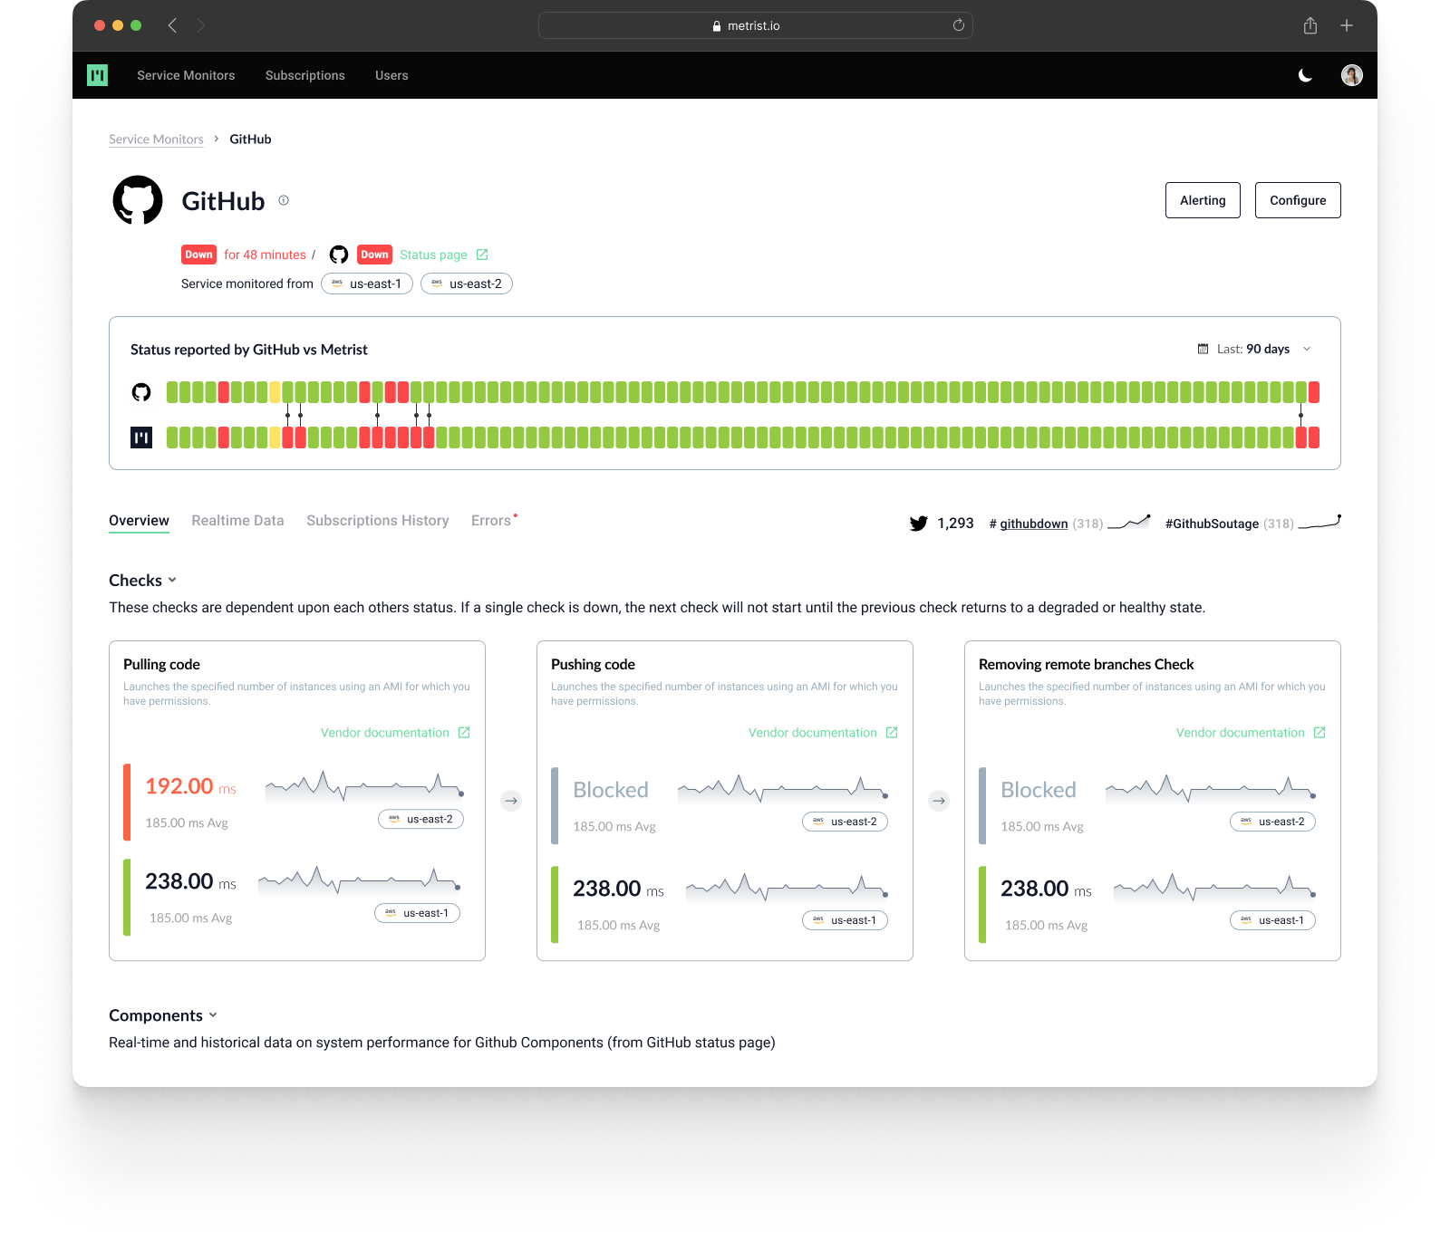The image size is (1450, 1250).
Task: Click the GitHub breadcrumb item
Action: pyautogui.click(x=250, y=139)
